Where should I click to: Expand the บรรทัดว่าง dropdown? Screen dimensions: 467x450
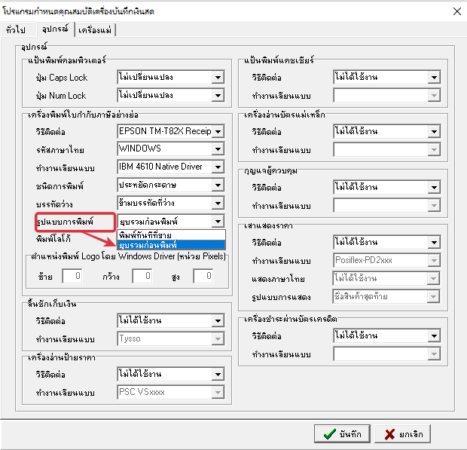point(218,203)
